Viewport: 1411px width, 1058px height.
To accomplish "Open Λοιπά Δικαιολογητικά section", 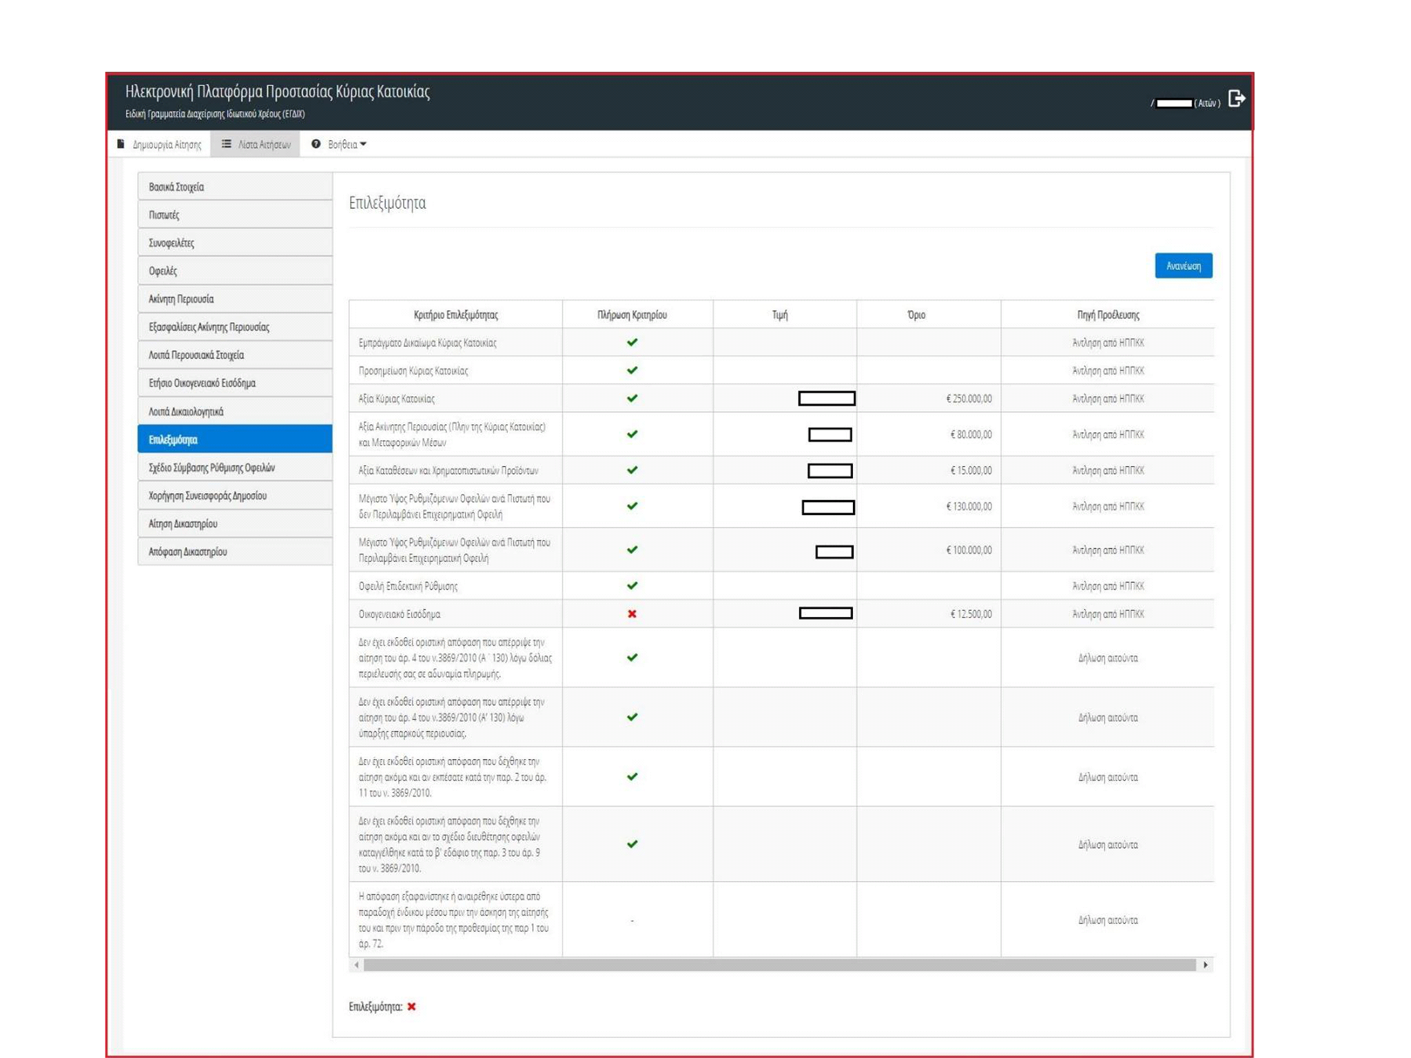I will [235, 411].
